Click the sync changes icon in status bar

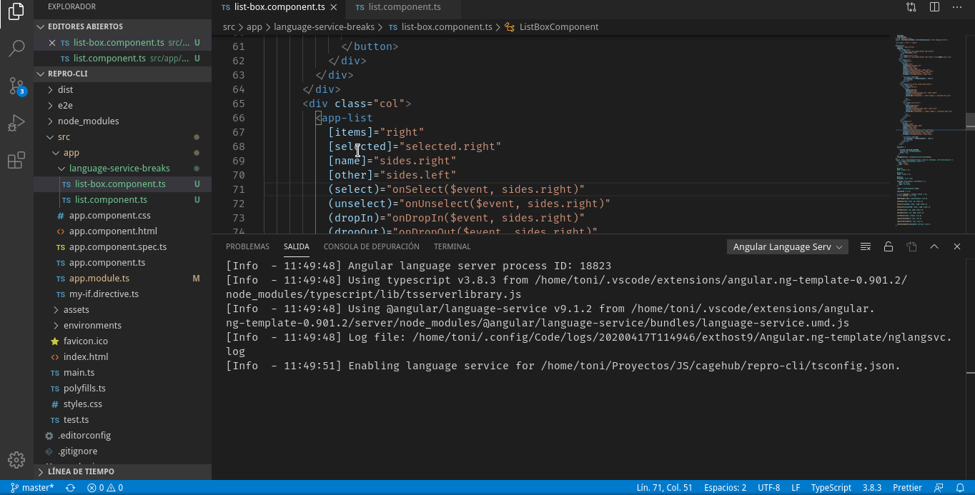pyautogui.click(x=70, y=488)
